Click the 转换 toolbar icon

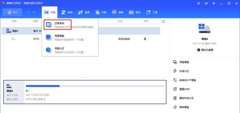click(63, 12)
